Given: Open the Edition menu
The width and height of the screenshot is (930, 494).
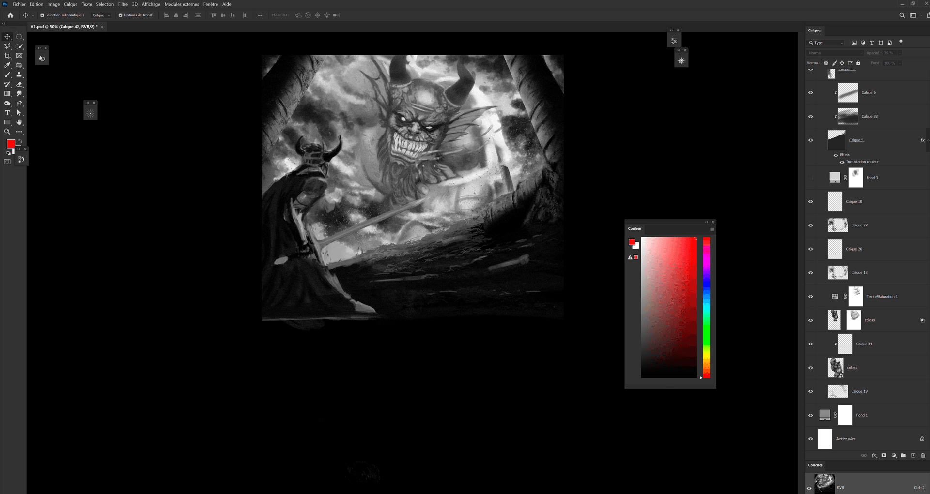Looking at the screenshot, I should [x=36, y=4].
